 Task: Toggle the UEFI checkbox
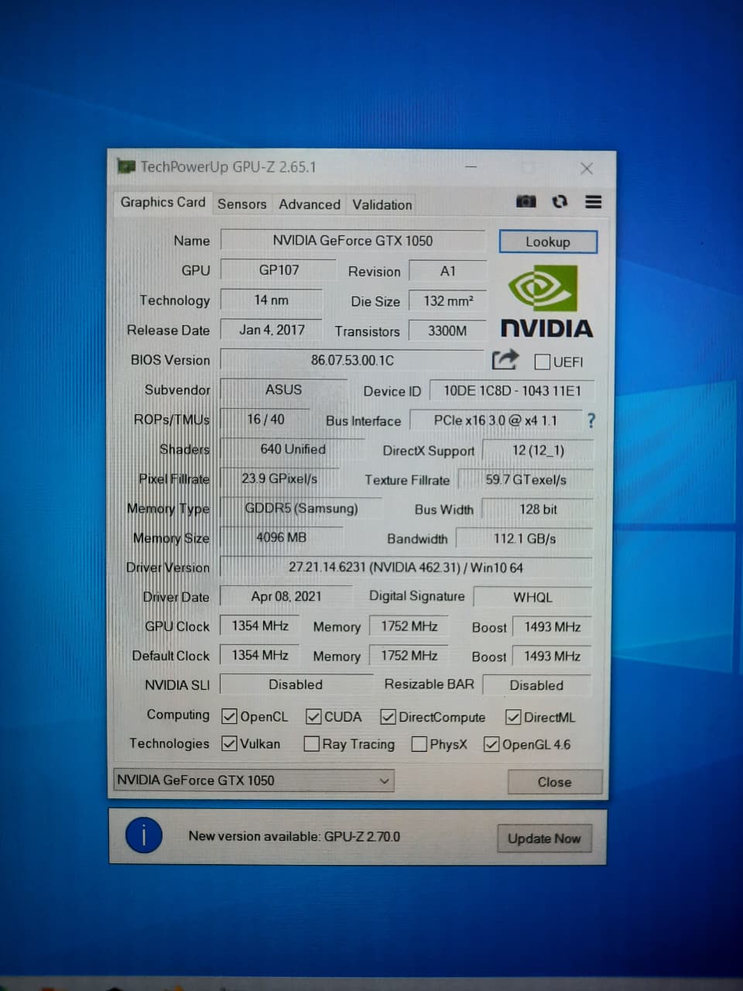pos(543,362)
